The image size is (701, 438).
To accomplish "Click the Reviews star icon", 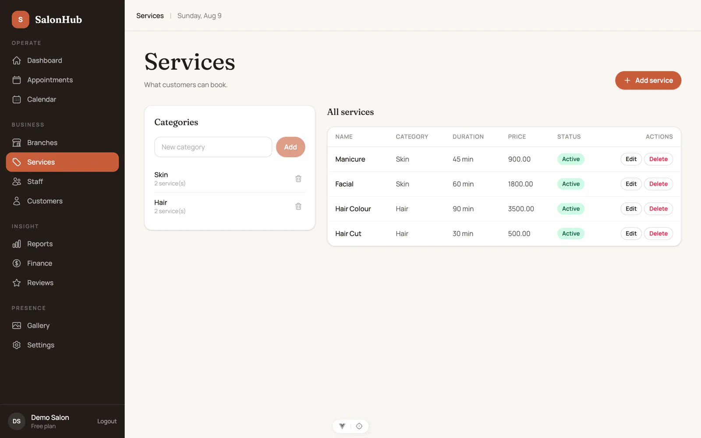I will point(17,283).
